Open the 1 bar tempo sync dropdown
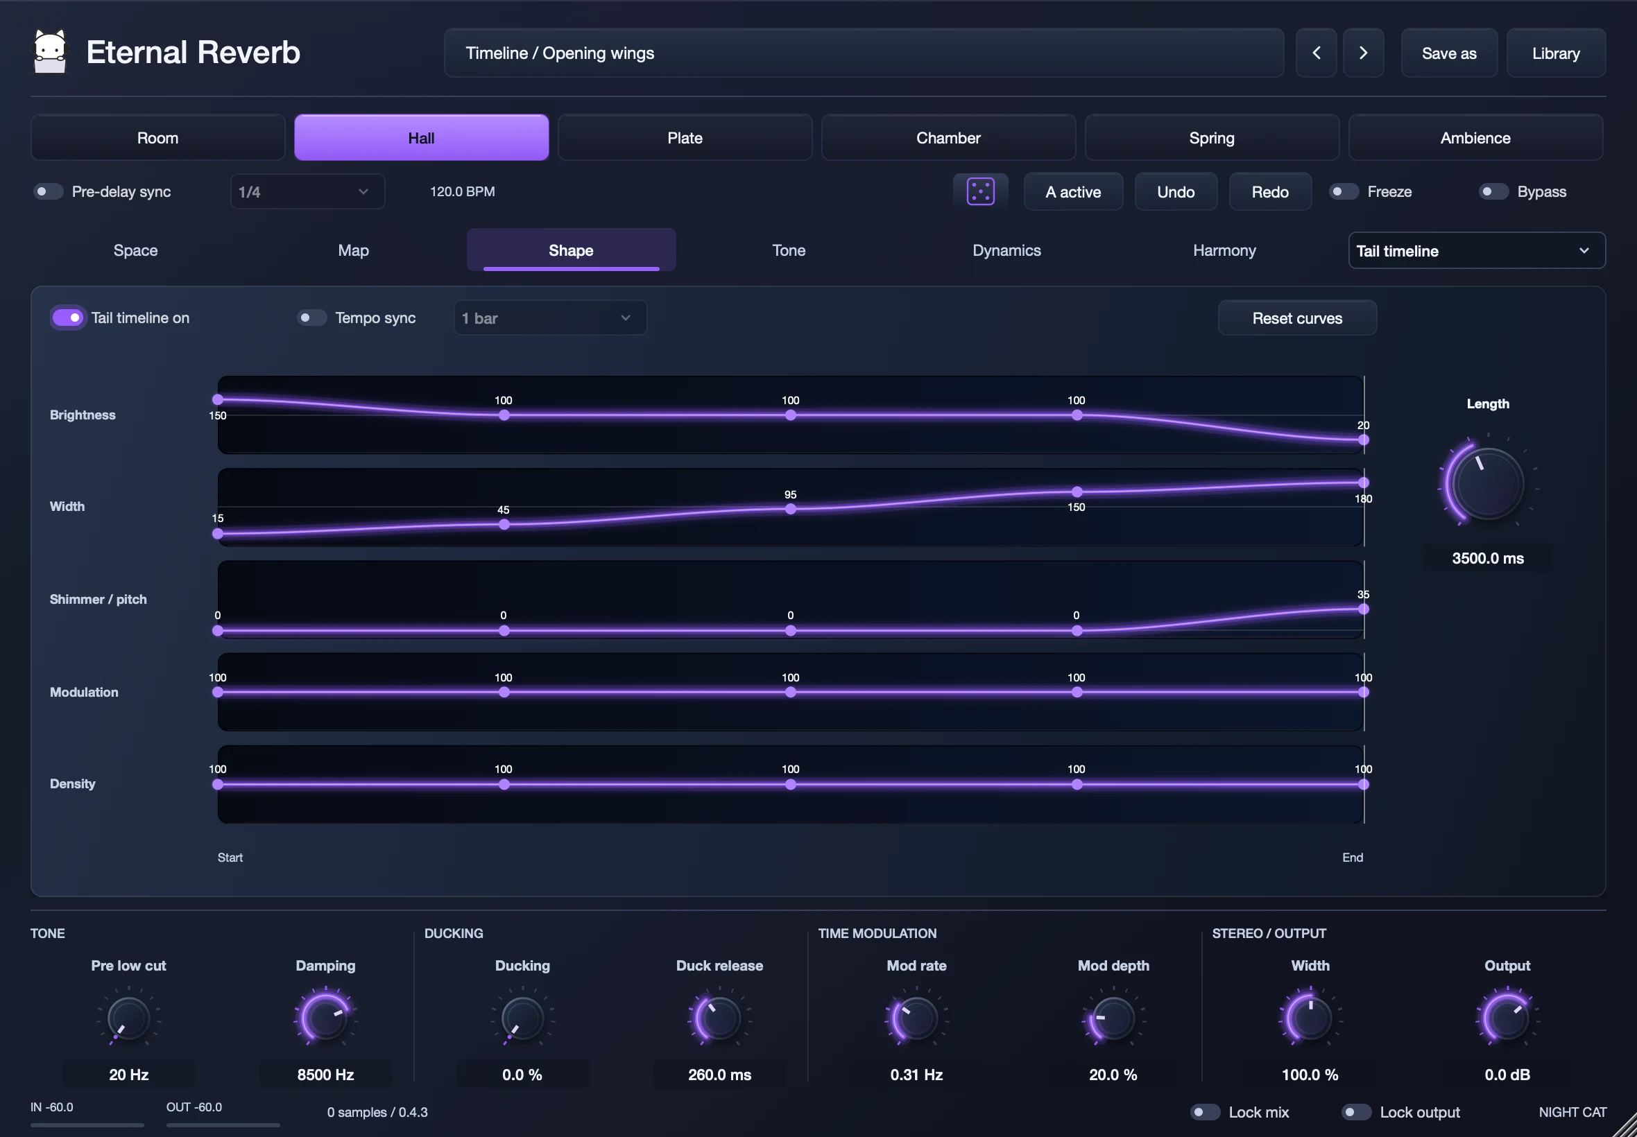The height and width of the screenshot is (1137, 1637). click(550, 318)
